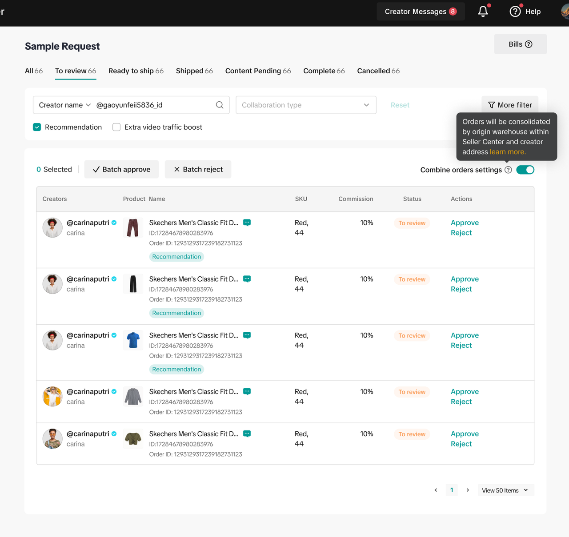Follow the learn more link in tooltip
569x537 pixels.
(508, 152)
